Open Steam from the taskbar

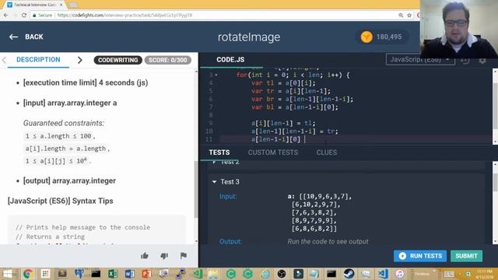click(349, 273)
